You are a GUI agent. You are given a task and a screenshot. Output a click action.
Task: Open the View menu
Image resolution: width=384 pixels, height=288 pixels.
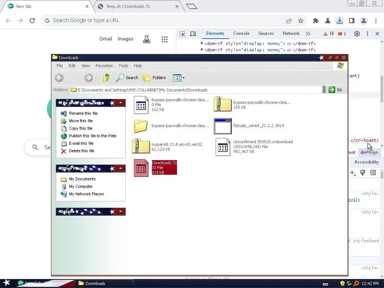click(x=85, y=66)
